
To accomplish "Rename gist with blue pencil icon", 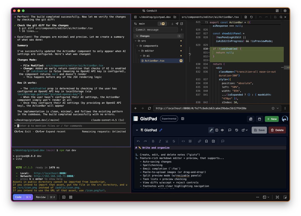I will click(x=161, y=130).
